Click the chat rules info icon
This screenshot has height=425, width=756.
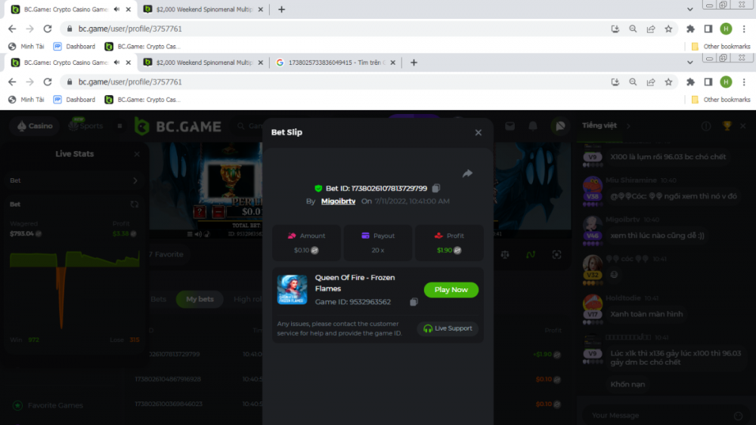click(x=706, y=126)
